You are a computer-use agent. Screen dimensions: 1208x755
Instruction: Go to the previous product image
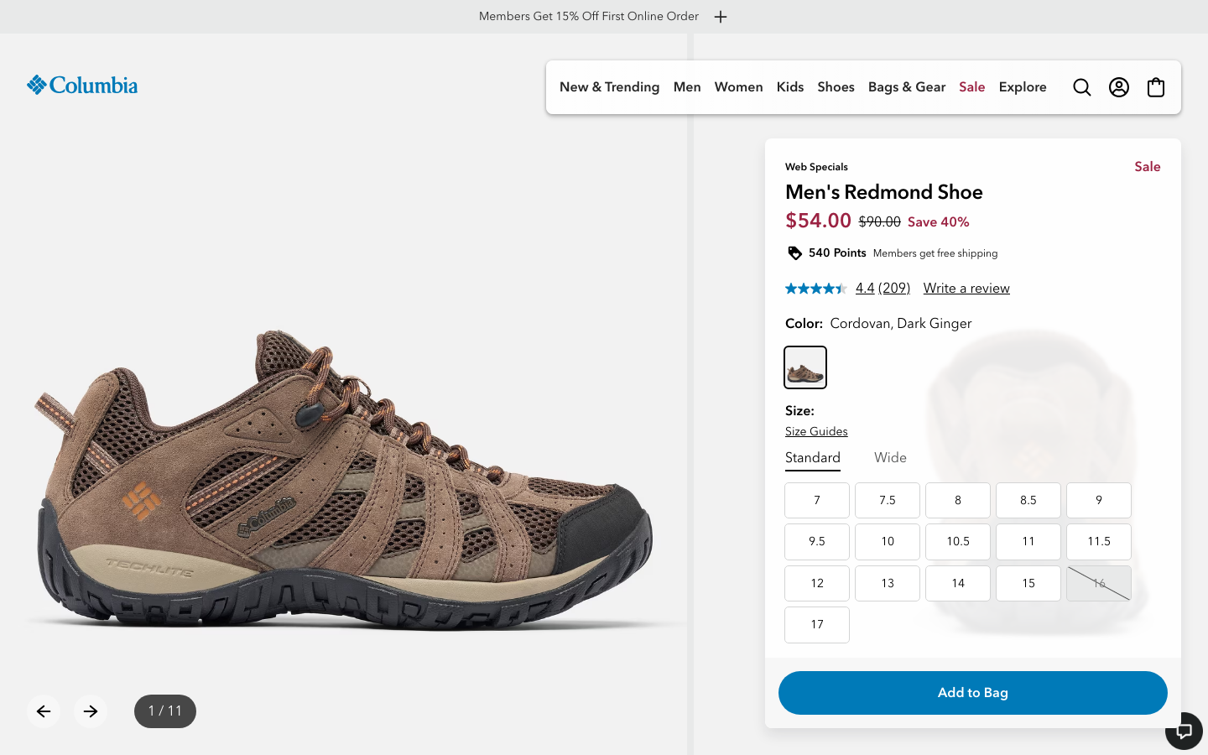pos(44,711)
